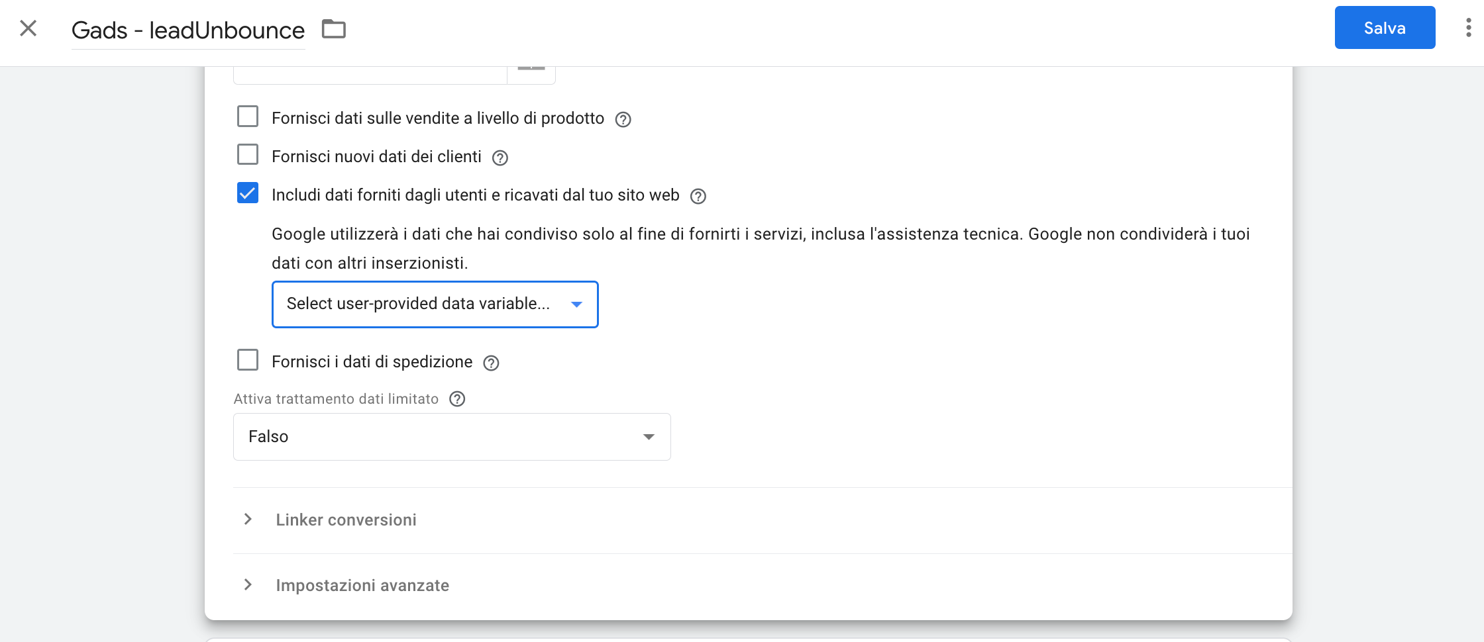Viewport: 1484px width, 642px height.
Task: Check Fornisci nuovi dati dei clienti
Action: click(248, 156)
